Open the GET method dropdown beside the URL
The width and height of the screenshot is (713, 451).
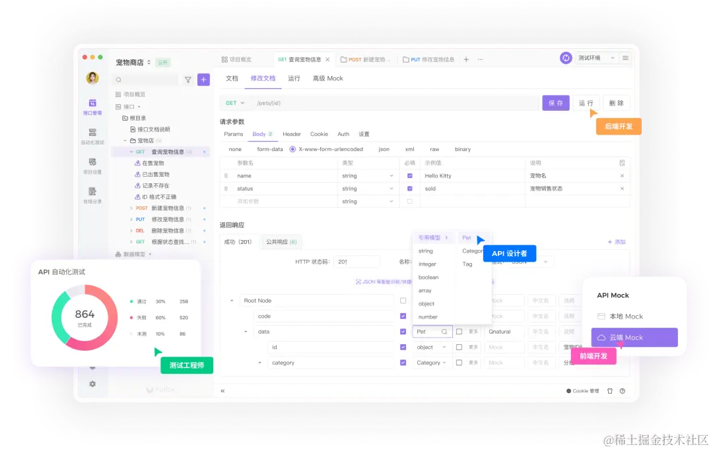tap(235, 103)
